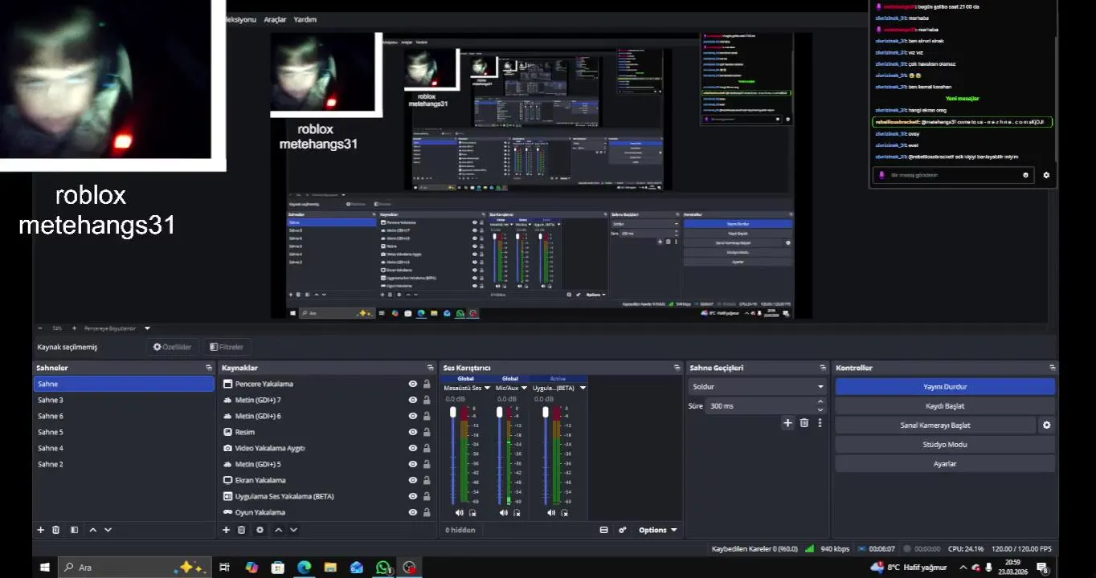
Task: Toggle lock on Oyun Yakalama source
Action: (427, 512)
